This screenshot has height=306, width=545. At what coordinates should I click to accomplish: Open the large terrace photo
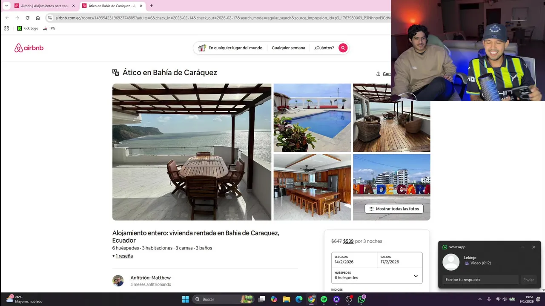click(192, 152)
